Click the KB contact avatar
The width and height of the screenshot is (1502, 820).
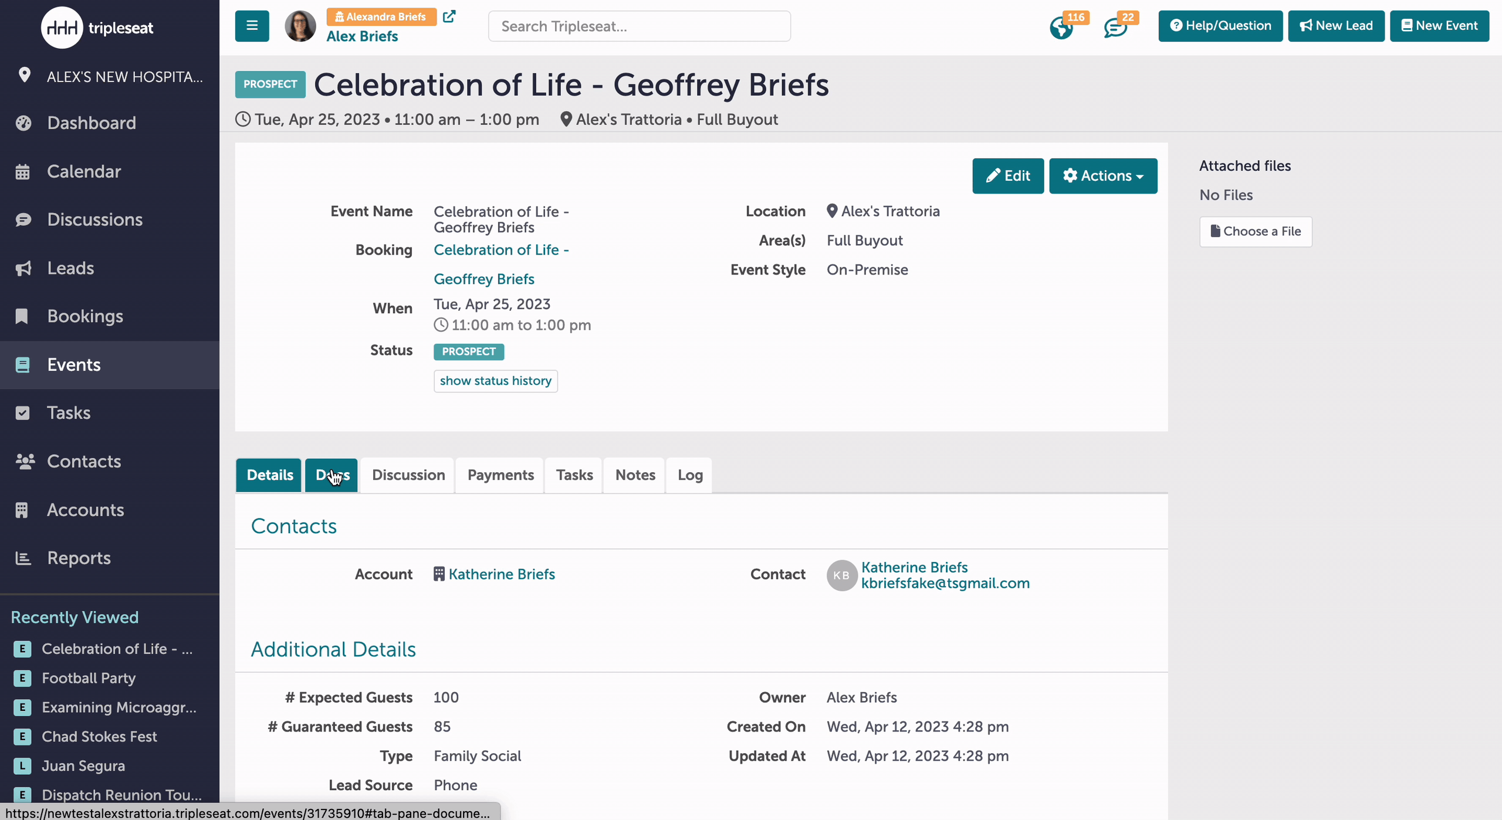point(842,575)
